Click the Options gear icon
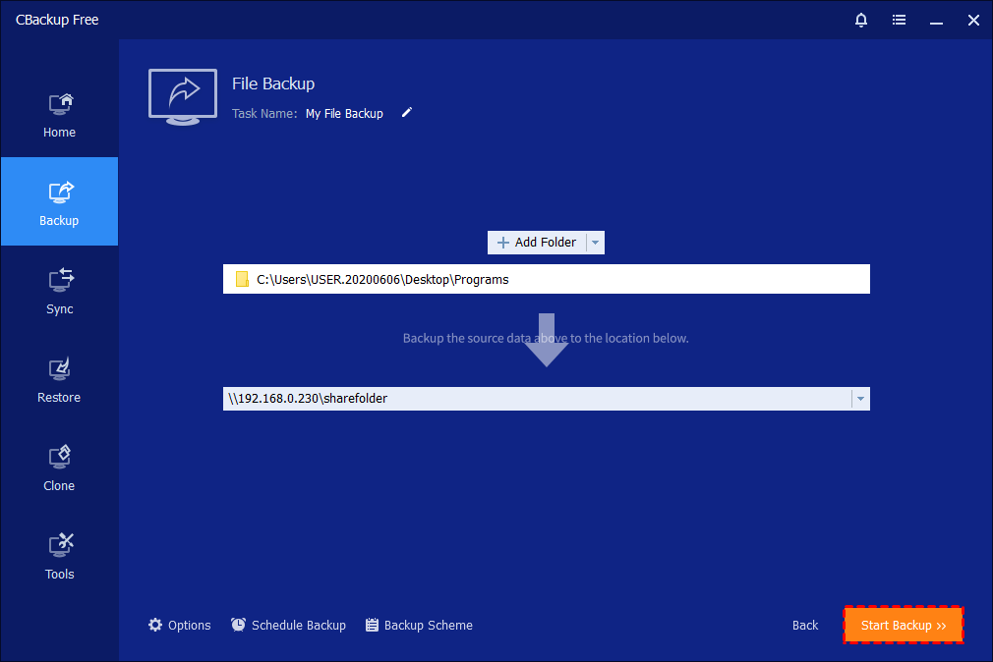The image size is (993, 662). [x=155, y=625]
